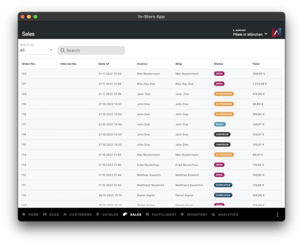The height and width of the screenshot is (245, 303).
Task: Click IN PROGRESS badge of order 119
Action: [224, 104]
